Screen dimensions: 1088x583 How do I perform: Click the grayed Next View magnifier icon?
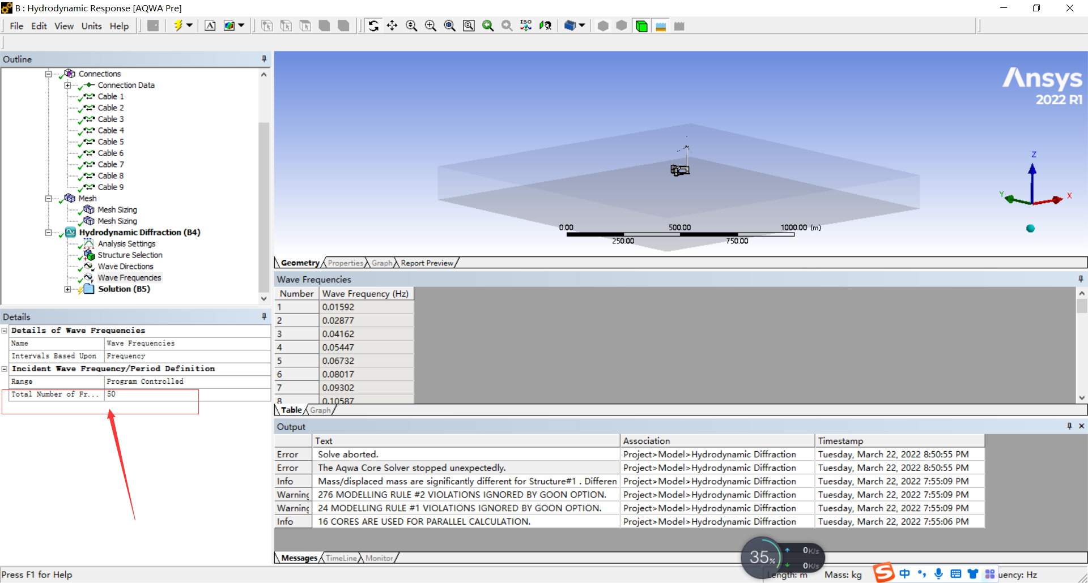[x=507, y=25]
